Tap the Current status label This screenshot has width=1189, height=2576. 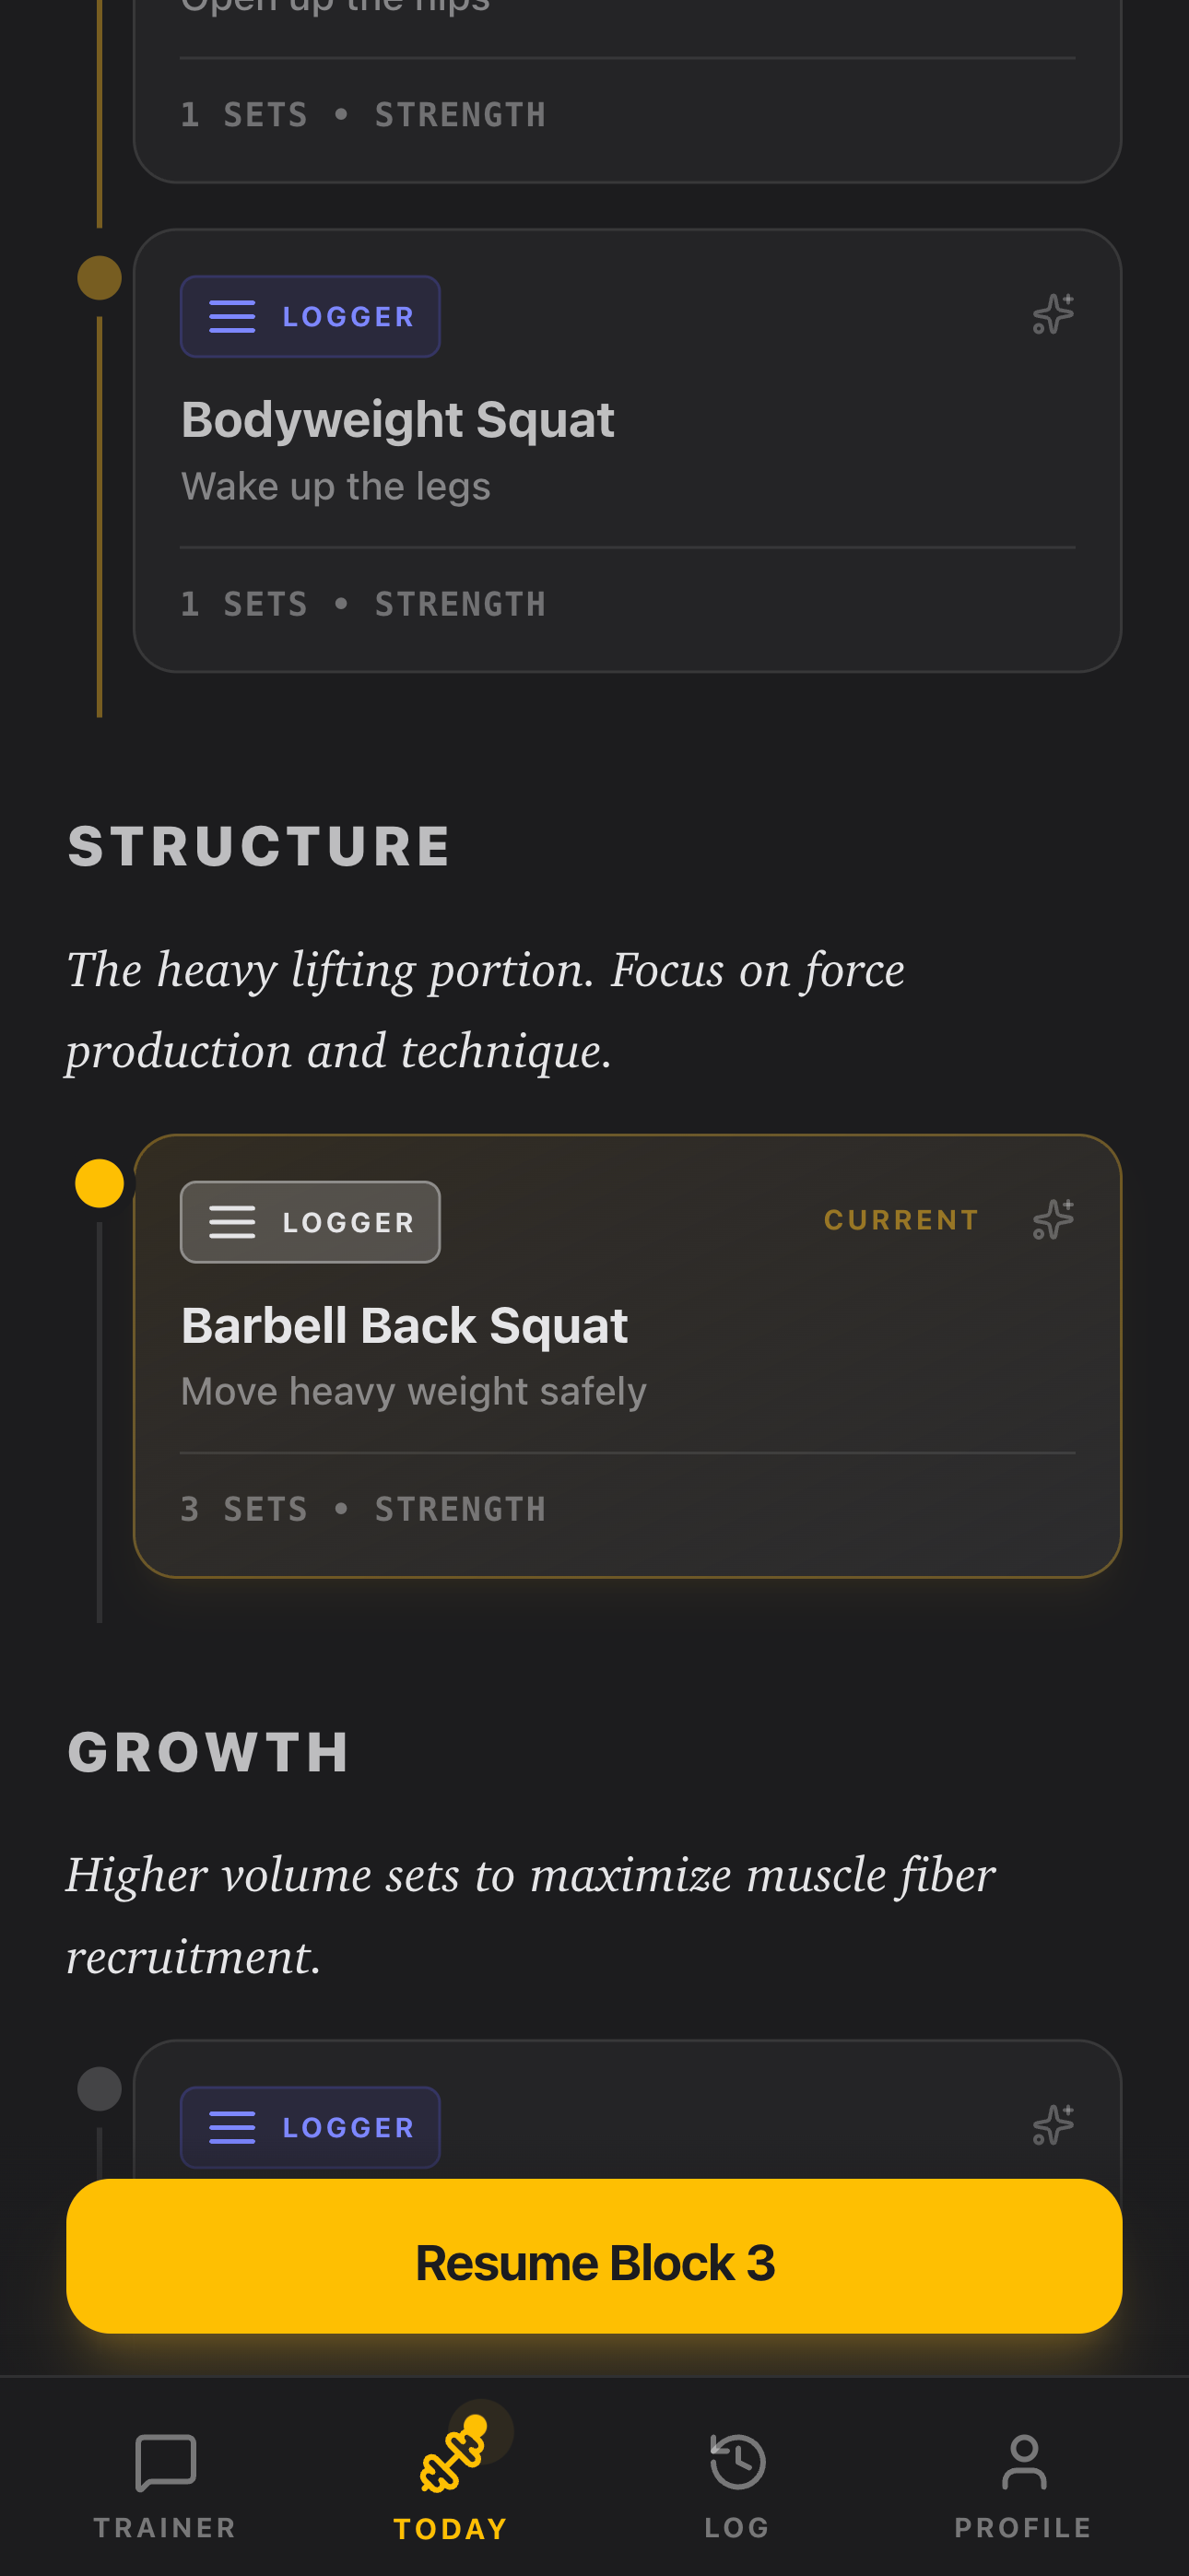coord(901,1220)
